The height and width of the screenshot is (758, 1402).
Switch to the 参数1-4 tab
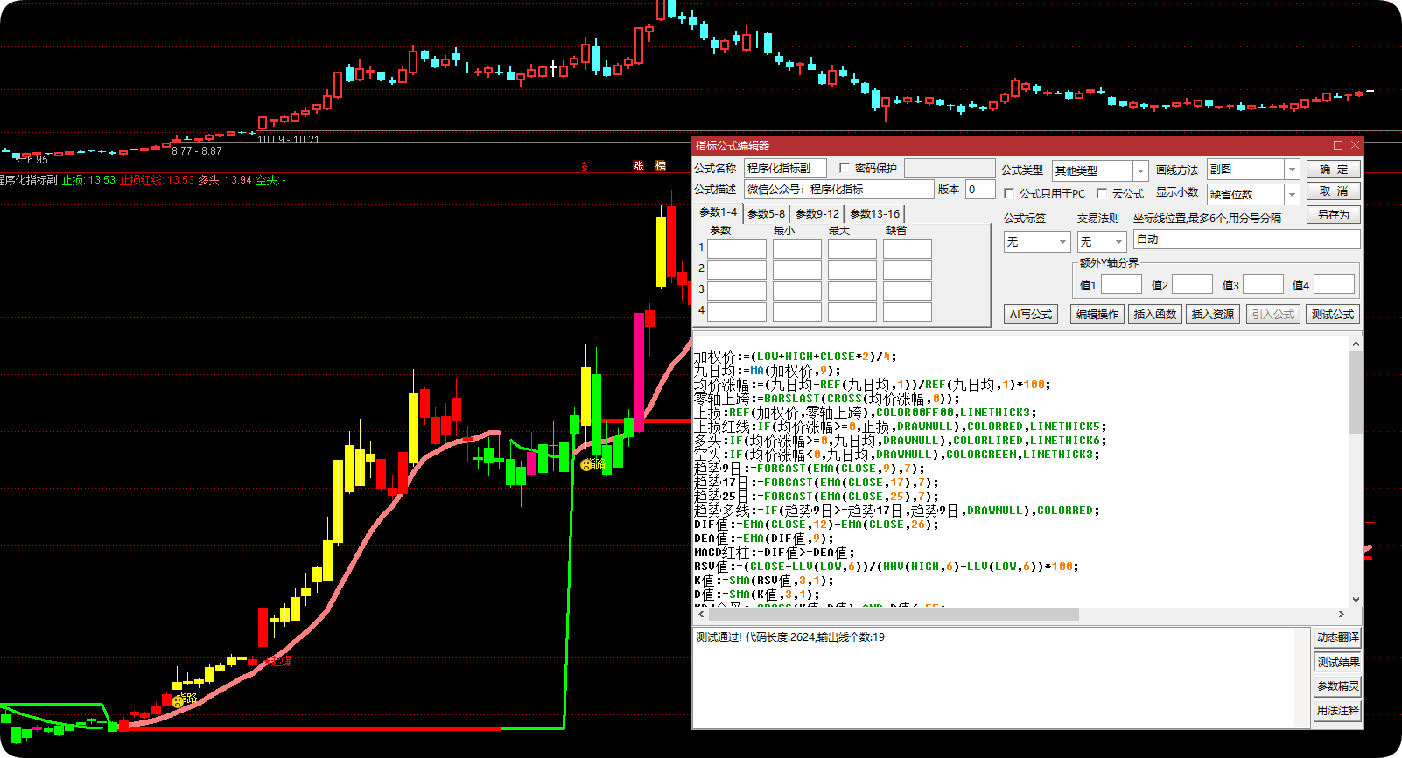click(x=719, y=212)
